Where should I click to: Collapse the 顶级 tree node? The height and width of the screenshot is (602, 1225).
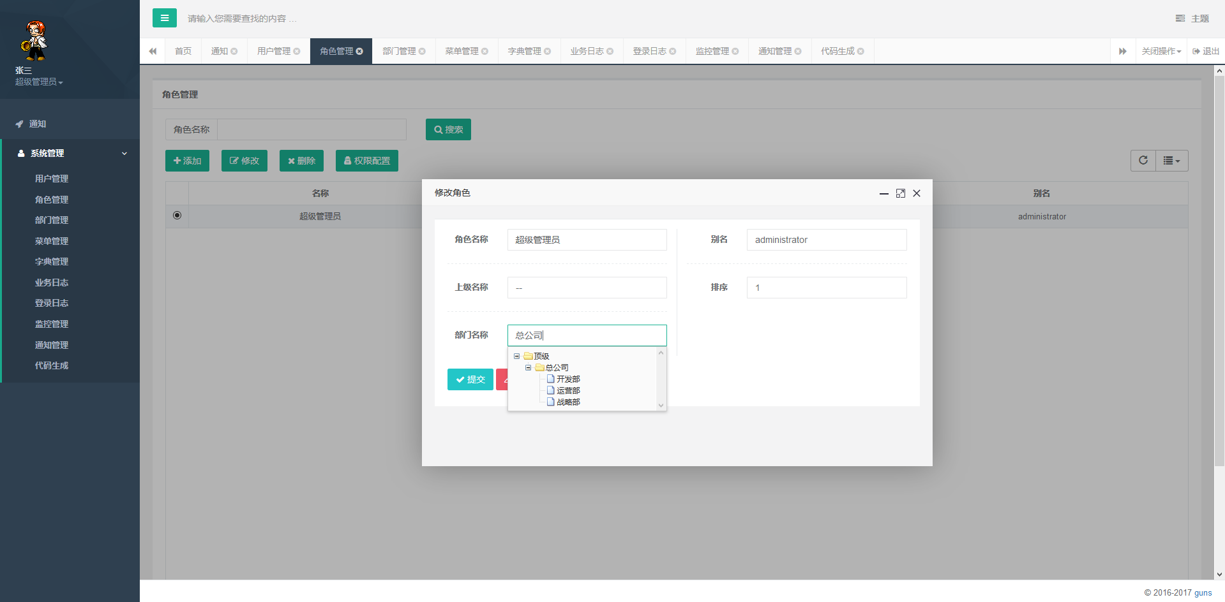[x=516, y=356]
